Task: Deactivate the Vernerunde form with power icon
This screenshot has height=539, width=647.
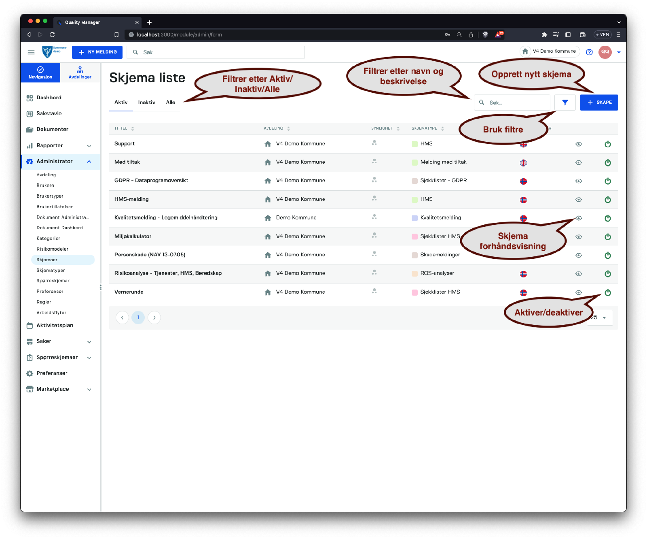Action: (x=607, y=292)
